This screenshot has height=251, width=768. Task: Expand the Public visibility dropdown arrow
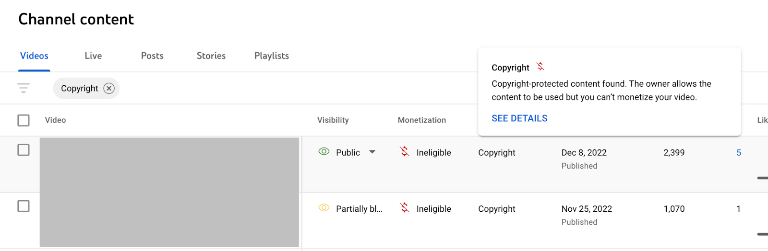click(x=372, y=152)
